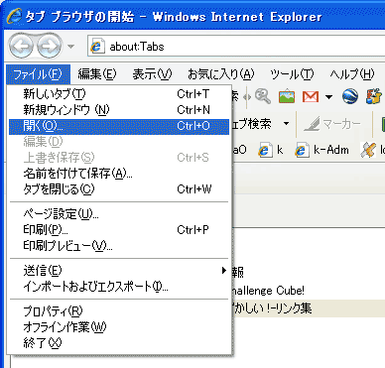The height and width of the screenshot is (368, 385).
Task: Choose 新しいタブ(T) from the File menu
Action: click(119, 94)
